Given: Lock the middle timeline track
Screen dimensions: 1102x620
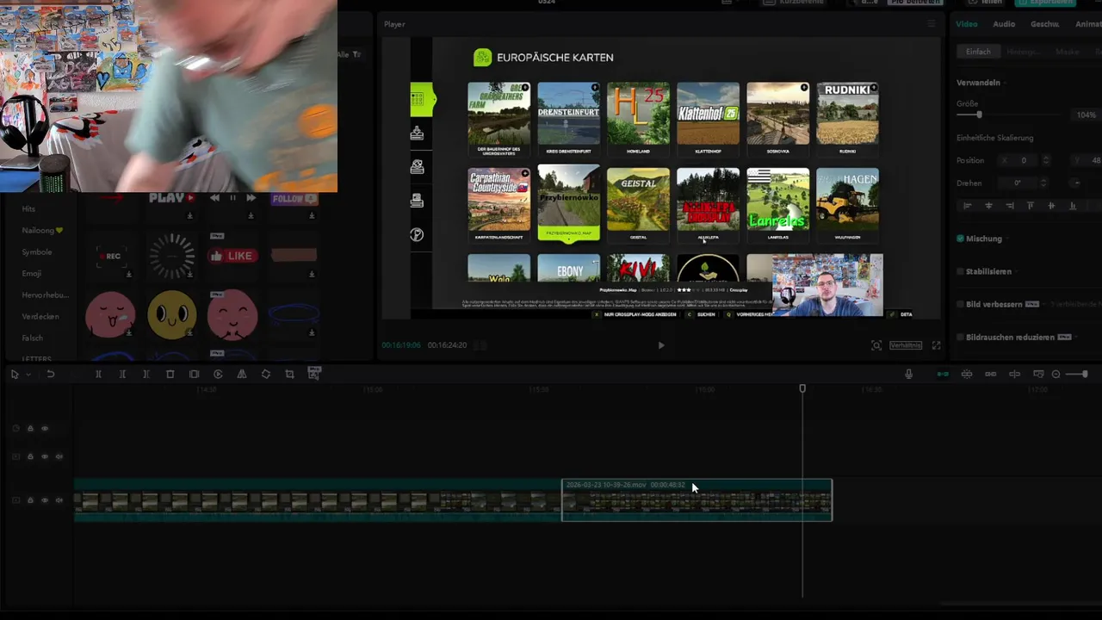Looking at the screenshot, I should click(30, 456).
